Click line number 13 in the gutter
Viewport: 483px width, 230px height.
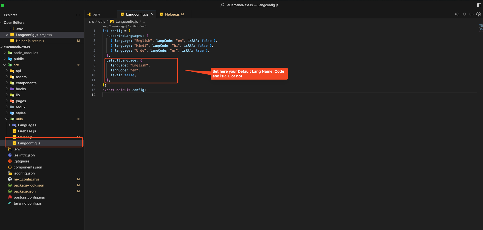tap(94, 90)
